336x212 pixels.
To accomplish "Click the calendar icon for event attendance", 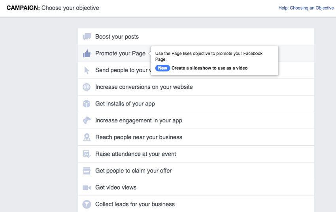I will 87,154.
